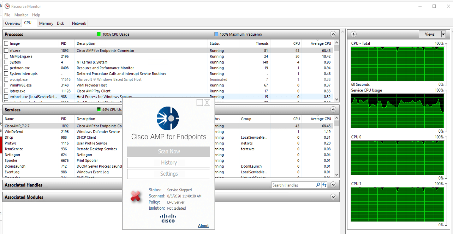453x234 pixels.
Task: Toggle the select-all Image checkbox
Action: 6,43
